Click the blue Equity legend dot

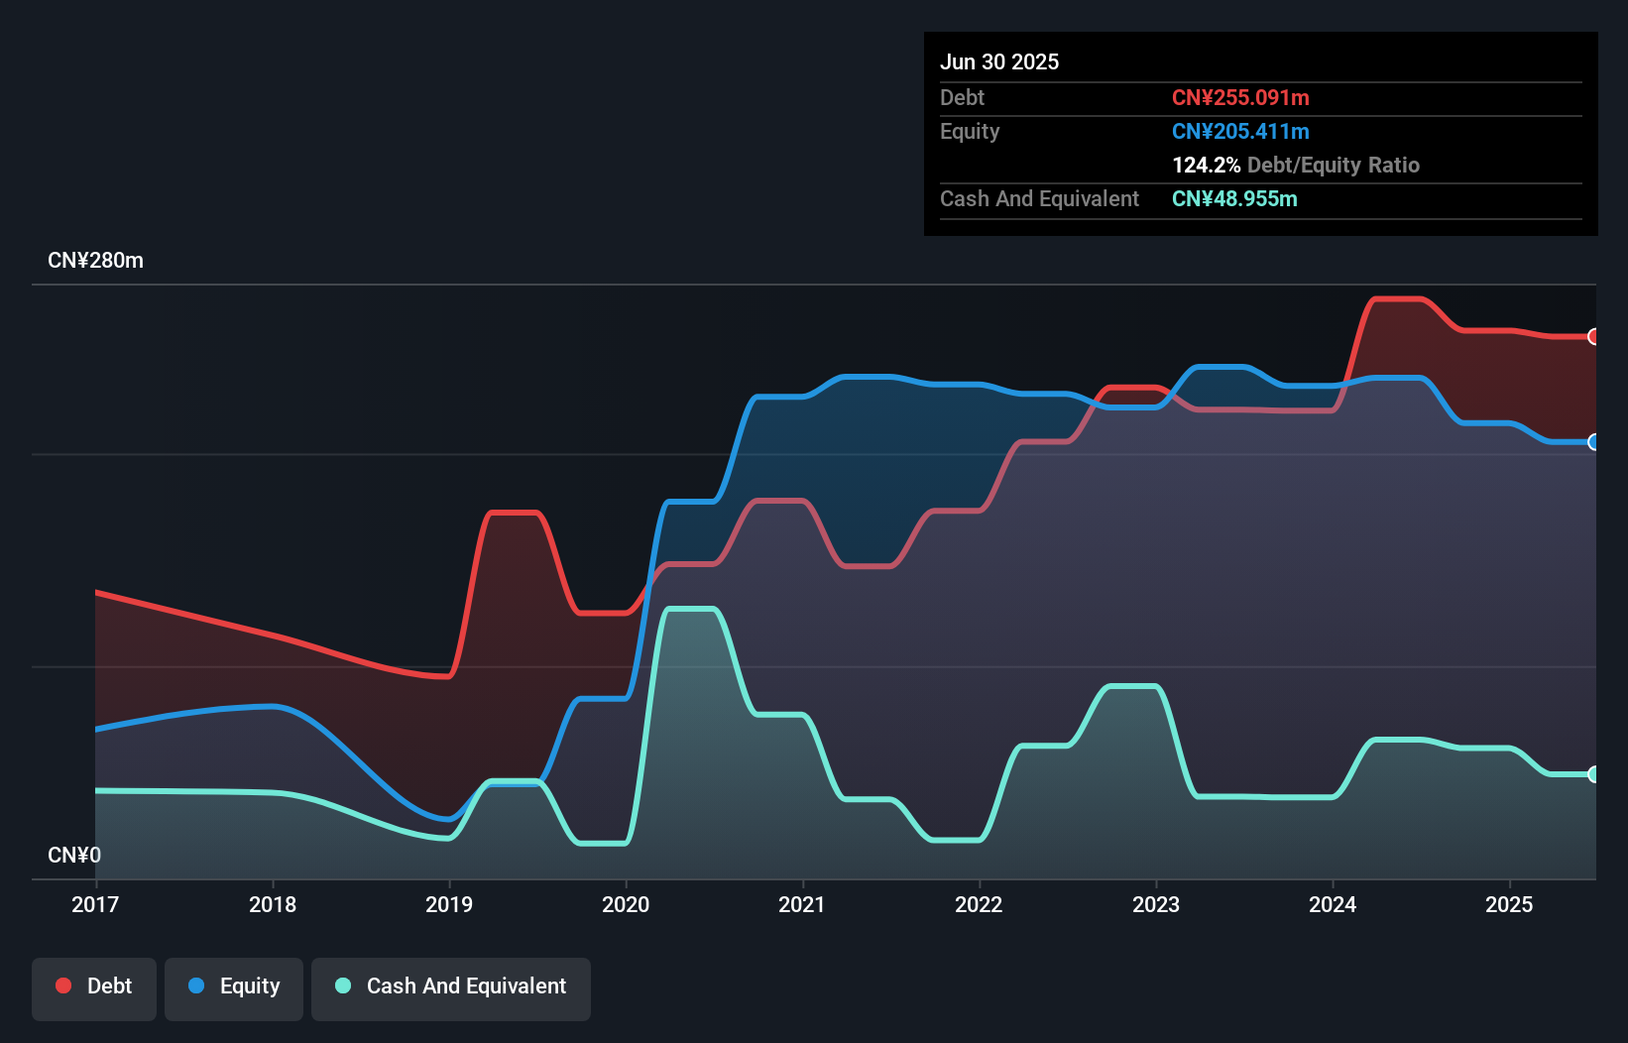point(199,985)
